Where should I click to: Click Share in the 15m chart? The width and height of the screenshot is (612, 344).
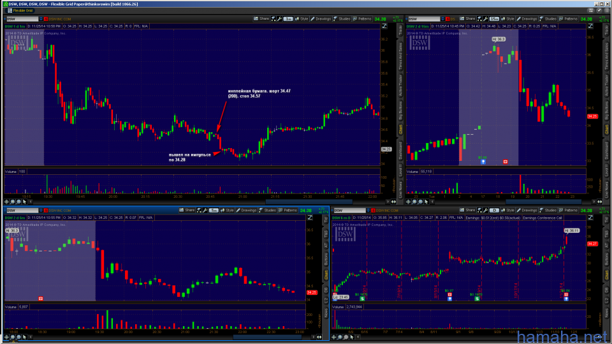[467, 19]
